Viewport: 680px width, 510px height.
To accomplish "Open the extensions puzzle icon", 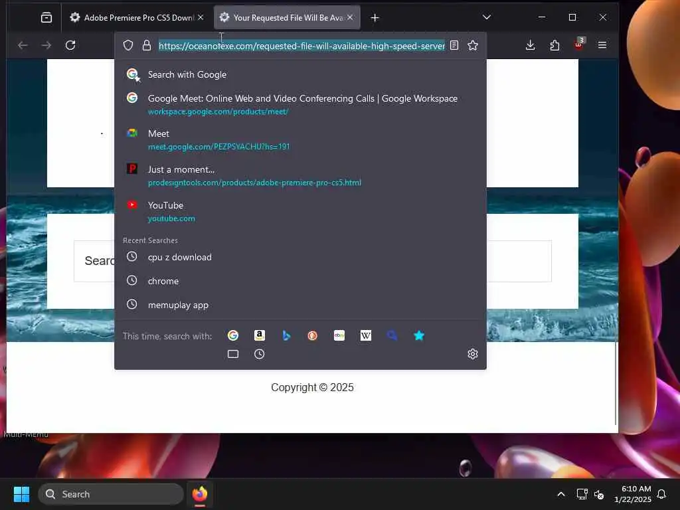I will click(x=554, y=45).
